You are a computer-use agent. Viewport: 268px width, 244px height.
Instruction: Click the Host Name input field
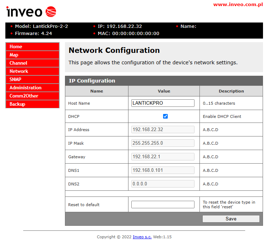pyautogui.click(x=163, y=103)
